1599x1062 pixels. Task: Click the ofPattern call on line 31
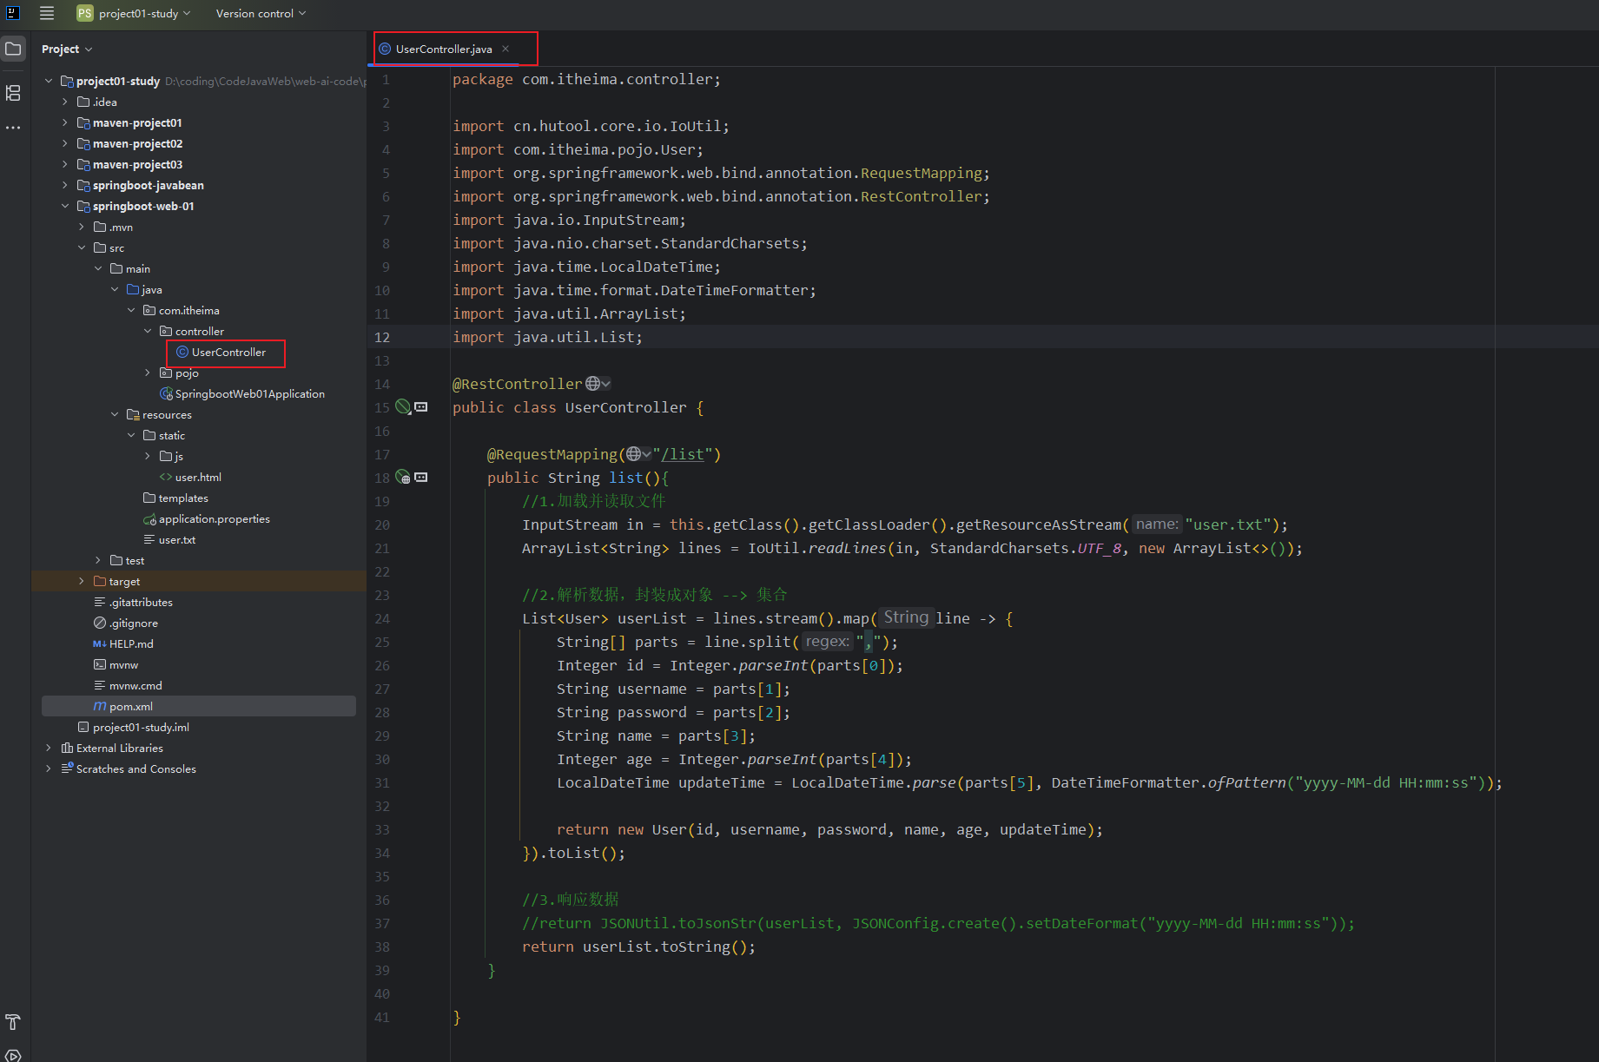click(1246, 782)
